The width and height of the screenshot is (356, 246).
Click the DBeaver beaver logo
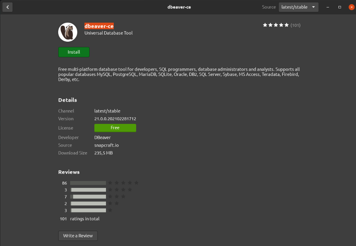68,32
